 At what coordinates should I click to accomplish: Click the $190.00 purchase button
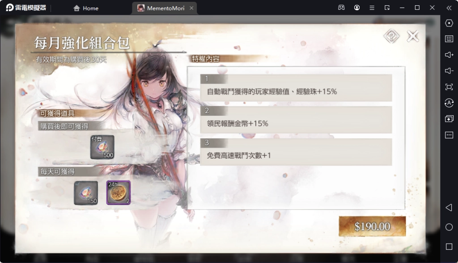coord(372,226)
